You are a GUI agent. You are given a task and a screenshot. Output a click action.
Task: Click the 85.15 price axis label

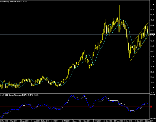[153, 30]
